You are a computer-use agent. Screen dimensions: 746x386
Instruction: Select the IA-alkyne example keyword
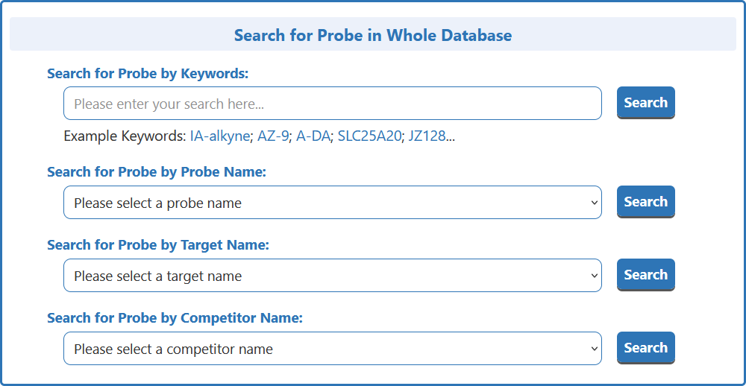tap(220, 136)
